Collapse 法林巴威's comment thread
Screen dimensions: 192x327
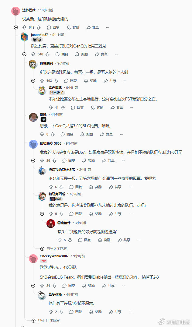point(16,27)
